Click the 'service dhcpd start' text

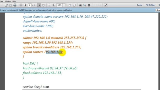[36, 87]
